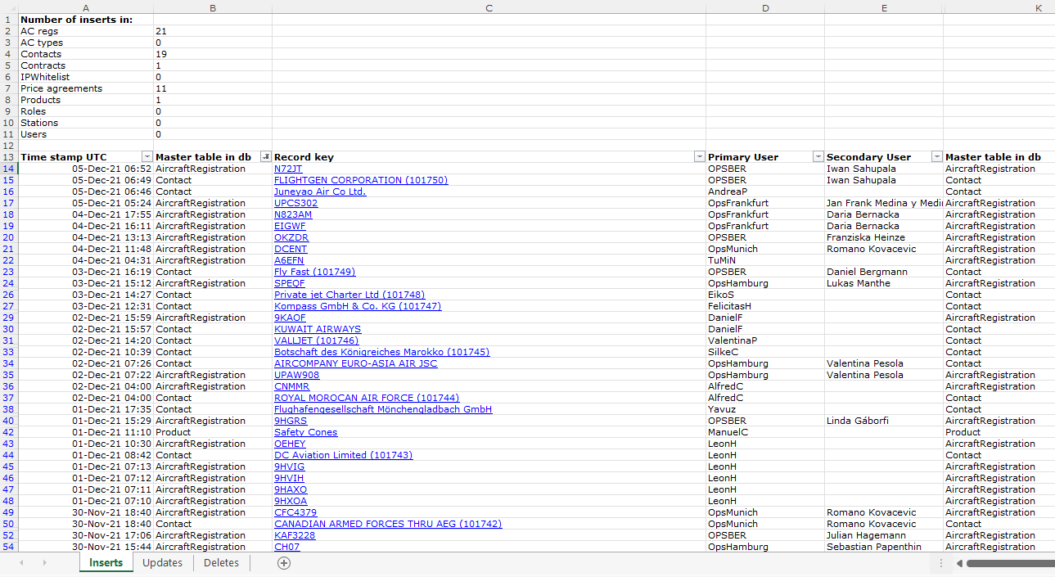Select the 'Linda Gáborfi' secondary user cell

884,421
